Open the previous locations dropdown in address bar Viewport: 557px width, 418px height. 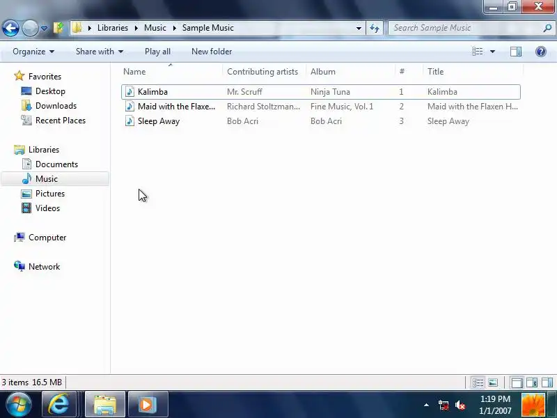[x=359, y=28]
